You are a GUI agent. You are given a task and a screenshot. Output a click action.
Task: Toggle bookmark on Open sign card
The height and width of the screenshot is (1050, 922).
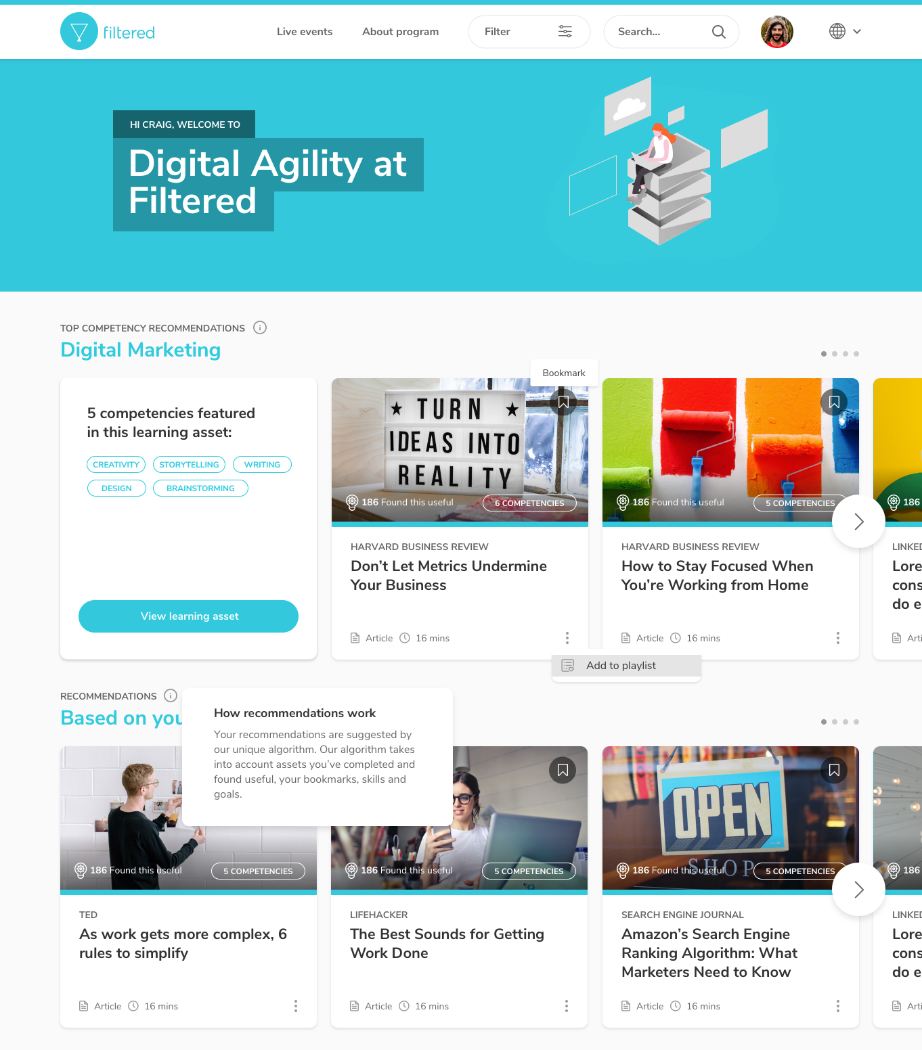pos(834,770)
